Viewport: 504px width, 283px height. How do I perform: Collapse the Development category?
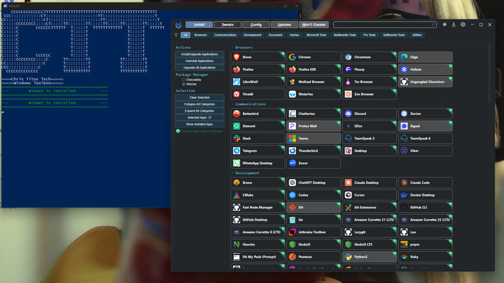pyautogui.click(x=246, y=173)
